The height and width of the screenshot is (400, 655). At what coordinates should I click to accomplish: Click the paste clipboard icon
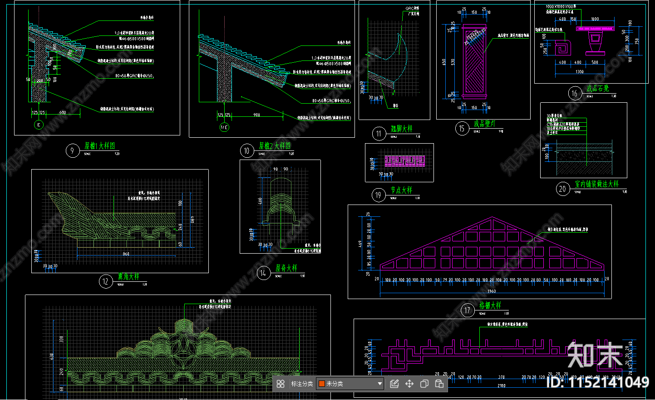coord(439,384)
